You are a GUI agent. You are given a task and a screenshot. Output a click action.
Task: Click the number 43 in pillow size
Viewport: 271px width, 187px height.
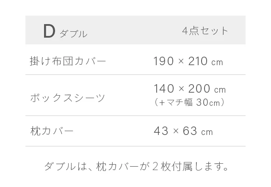coord(161,131)
